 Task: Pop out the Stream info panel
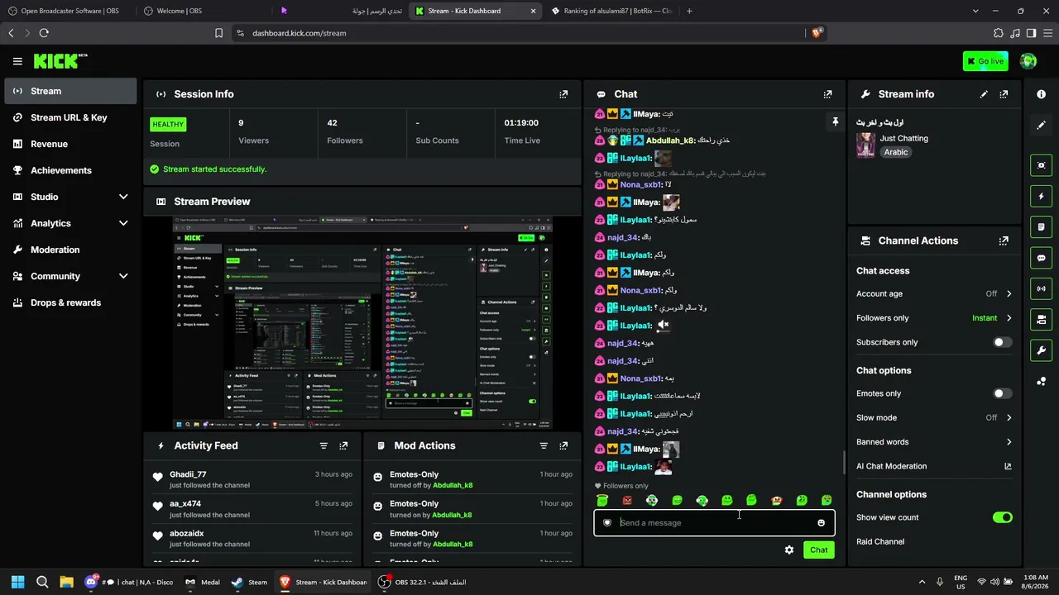[x=1004, y=94]
